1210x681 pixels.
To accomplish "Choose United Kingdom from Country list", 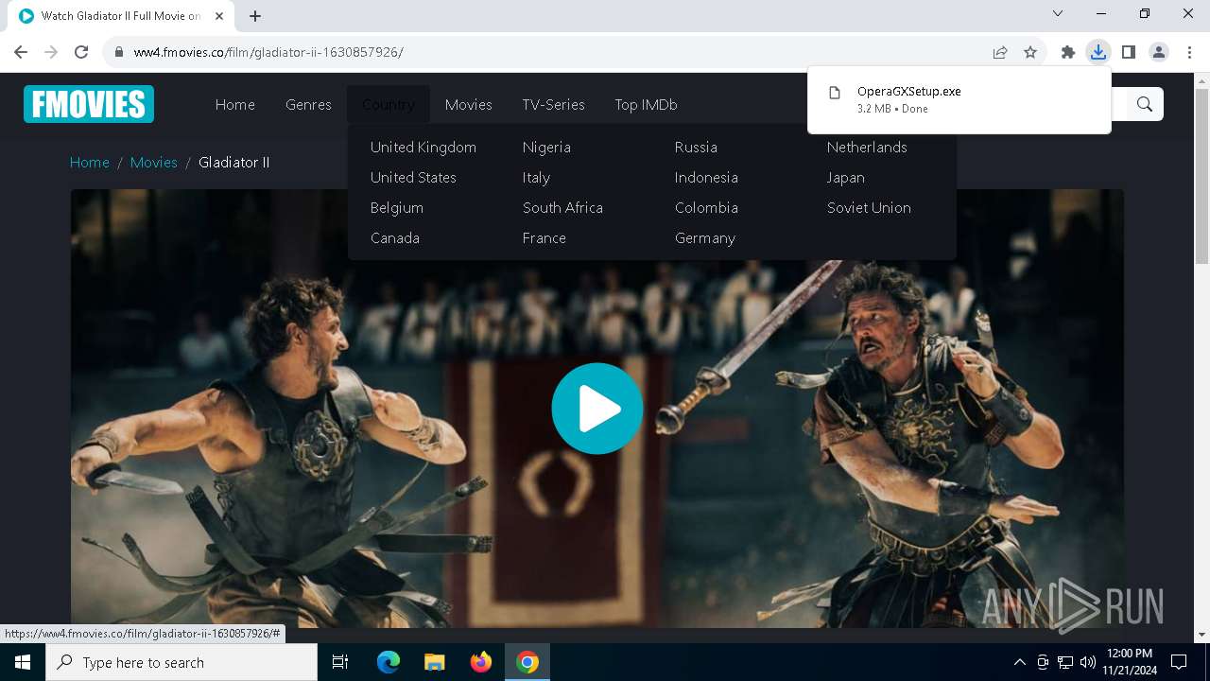I will click(x=423, y=147).
